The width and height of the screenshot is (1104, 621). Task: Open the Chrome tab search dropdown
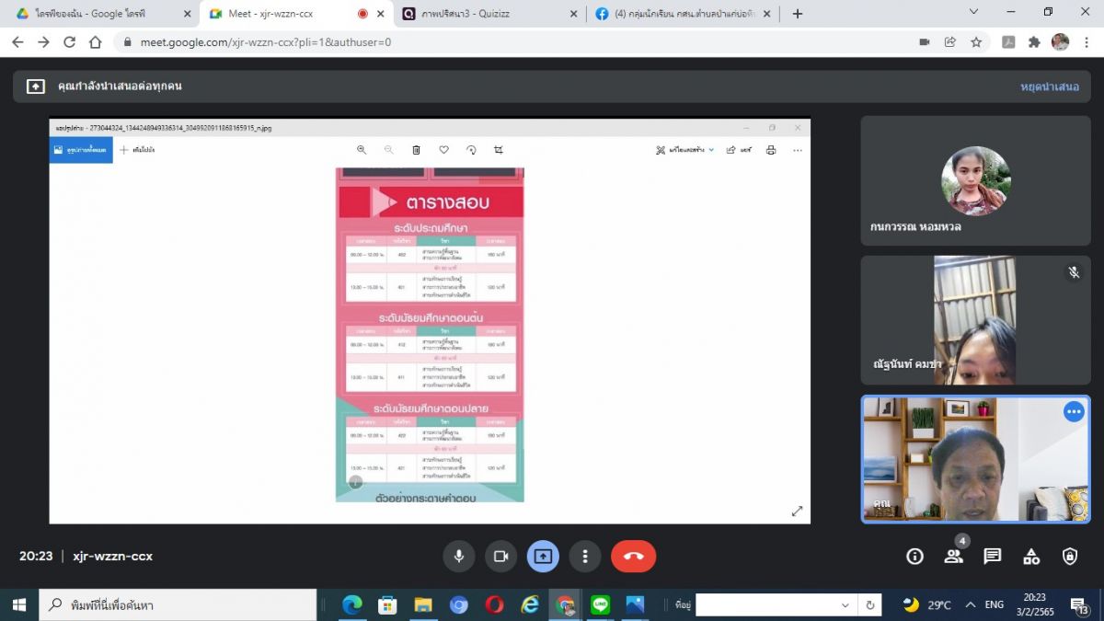[x=974, y=12]
